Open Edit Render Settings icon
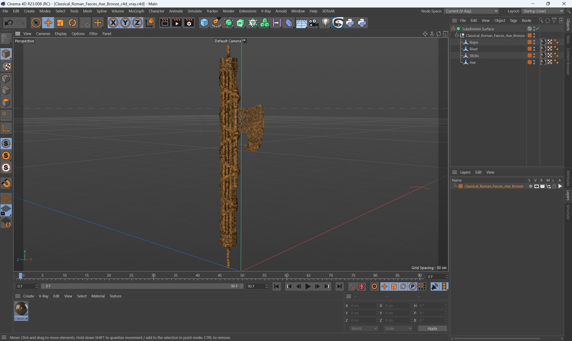Screen dimensions: 572x341 [x=189, y=23]
